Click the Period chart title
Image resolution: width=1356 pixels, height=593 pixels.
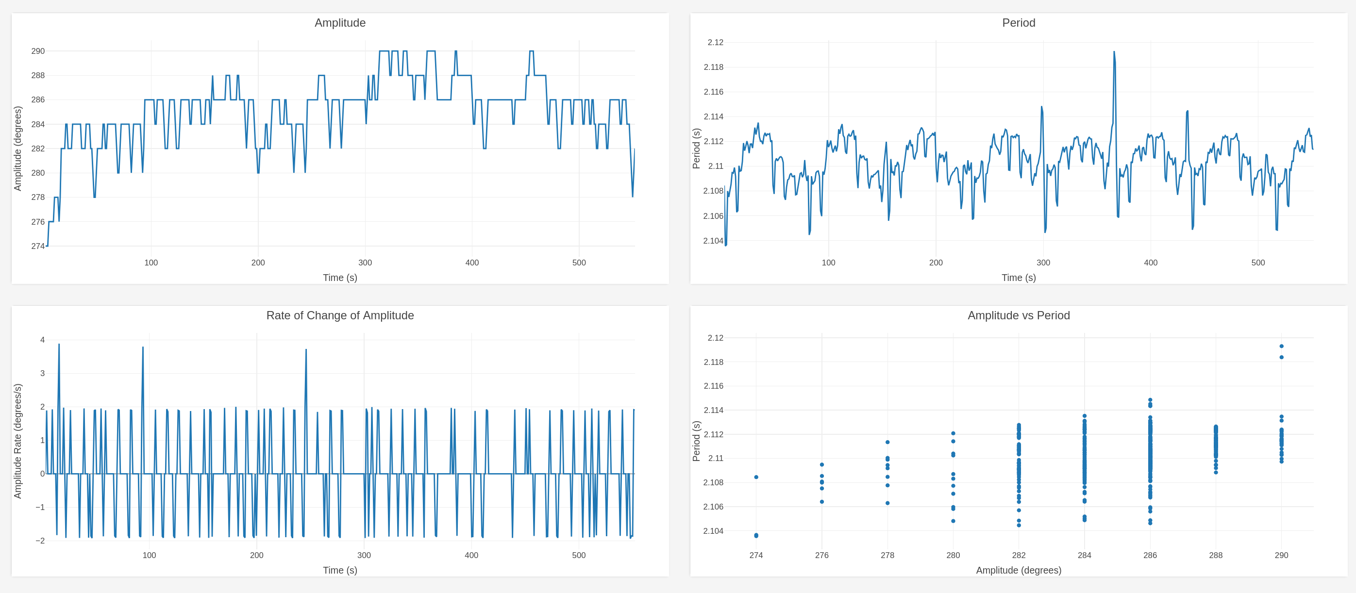1018,23
